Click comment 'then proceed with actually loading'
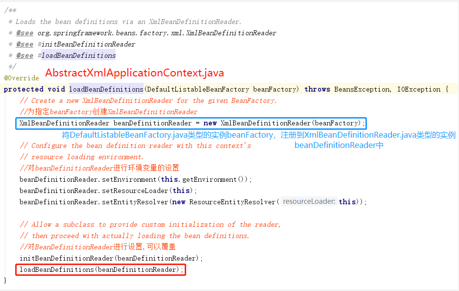 [x=134, y=236]
